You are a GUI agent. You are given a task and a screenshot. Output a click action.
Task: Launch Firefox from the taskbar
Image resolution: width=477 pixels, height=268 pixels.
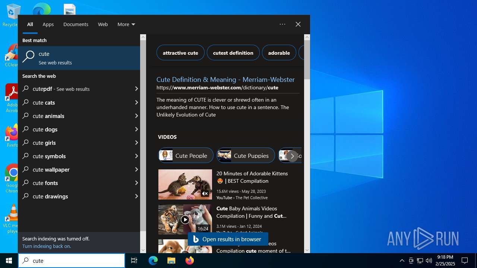pos(190,261)
